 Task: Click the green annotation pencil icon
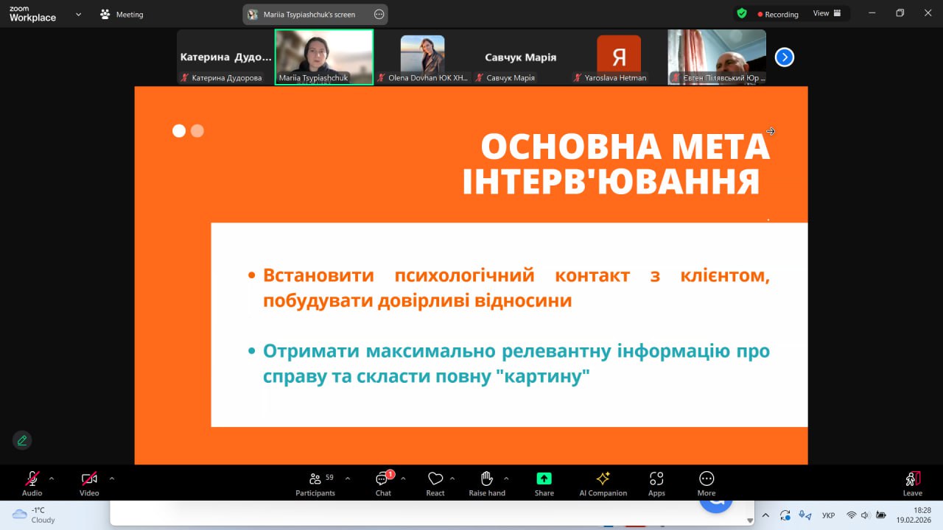pyautogui.click(x=22, y=440)
